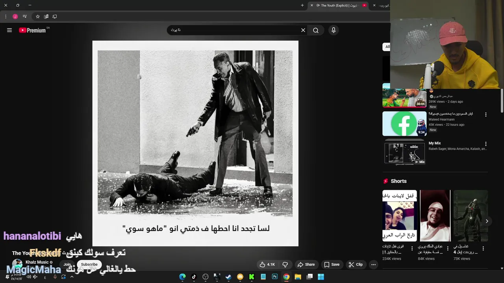Open options for 73K views short
Image resolution: width=504 pixels, height=283 pixels.
click(x=483, y=248)
